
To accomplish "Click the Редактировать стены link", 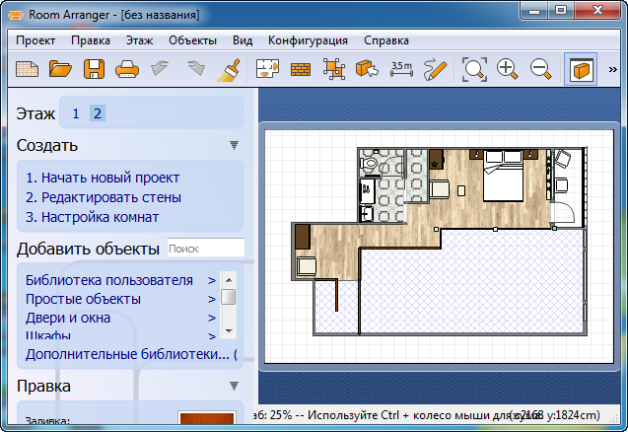I will pos(104,197).
